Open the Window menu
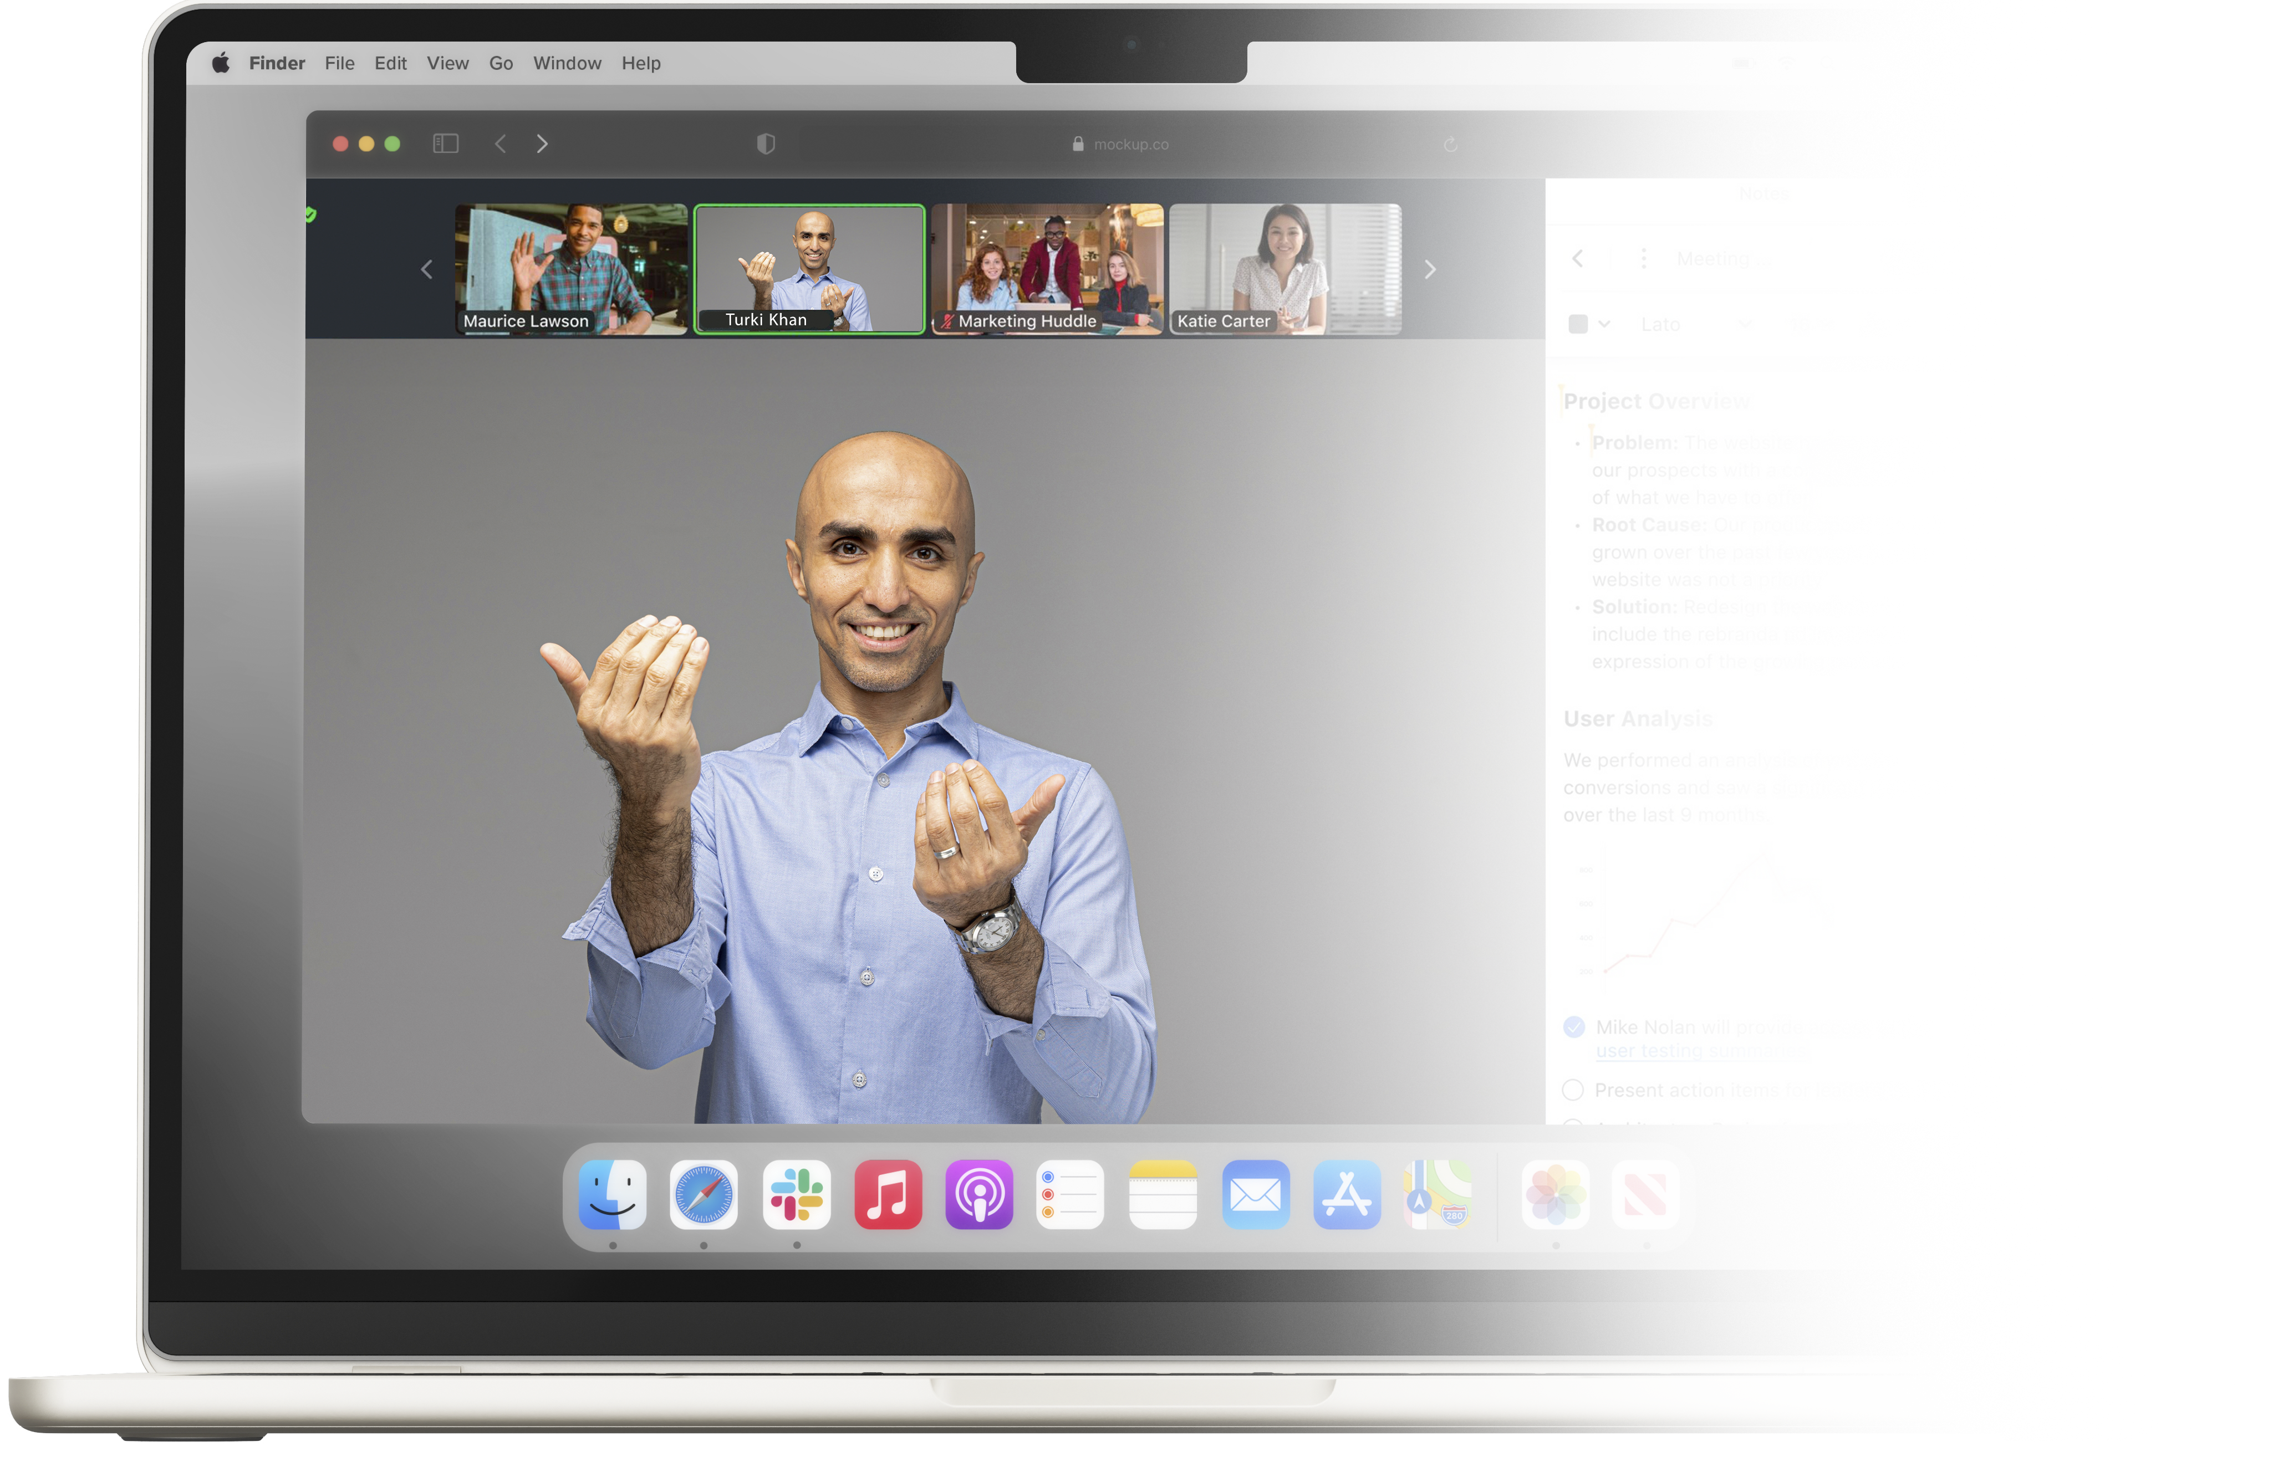This screenshot has width=2273, height=1457. [x=567, y=63]
